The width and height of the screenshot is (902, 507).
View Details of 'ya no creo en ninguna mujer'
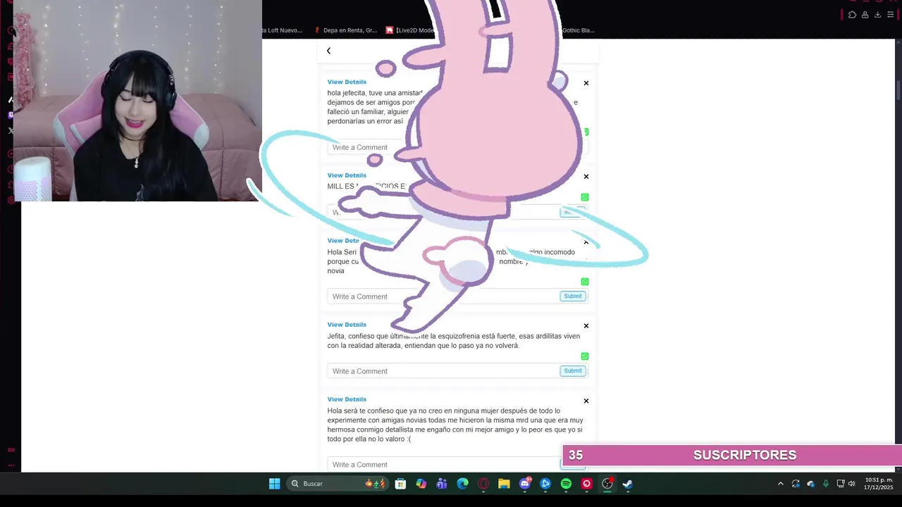[x=347, y=399]
